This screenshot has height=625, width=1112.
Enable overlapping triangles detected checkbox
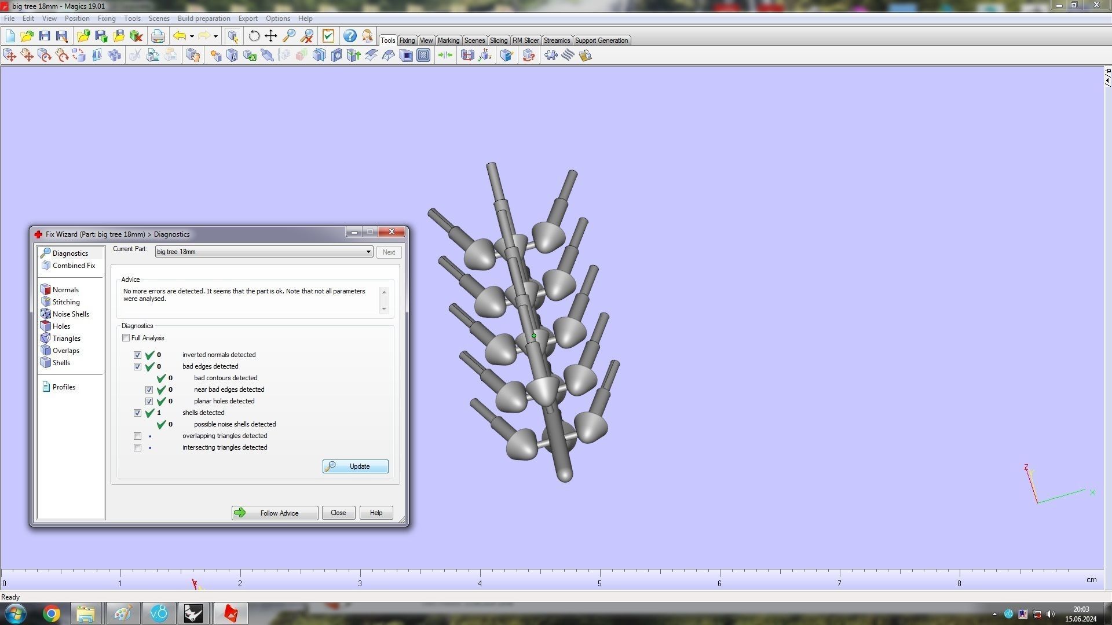point(137,436)
